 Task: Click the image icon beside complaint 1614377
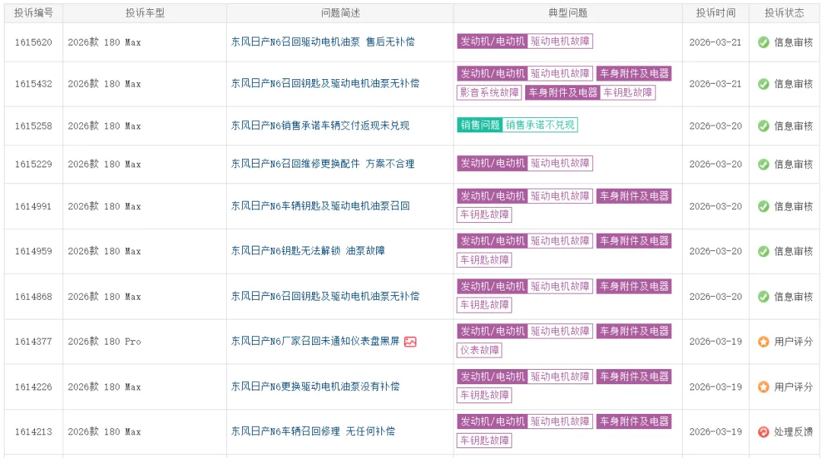point(410,342)
